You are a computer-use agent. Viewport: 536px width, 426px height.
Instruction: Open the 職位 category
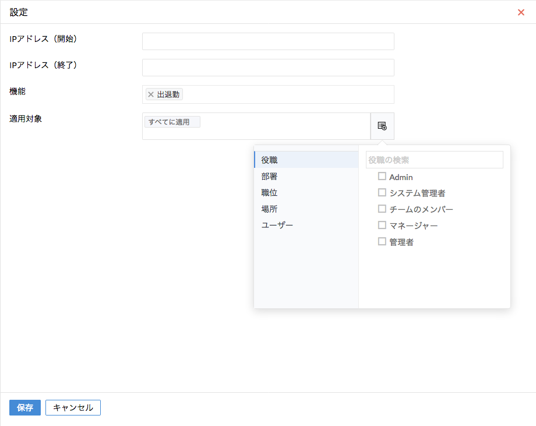[306, 192]
